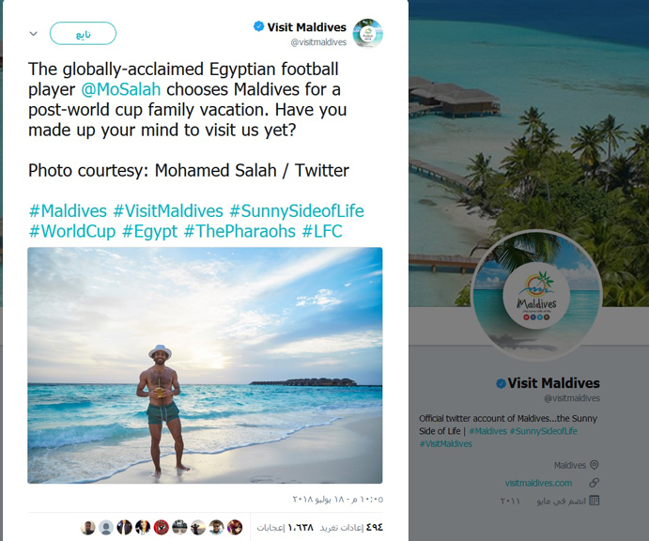
Task: Click the grey default liker avatar
Action: (106, 527)
